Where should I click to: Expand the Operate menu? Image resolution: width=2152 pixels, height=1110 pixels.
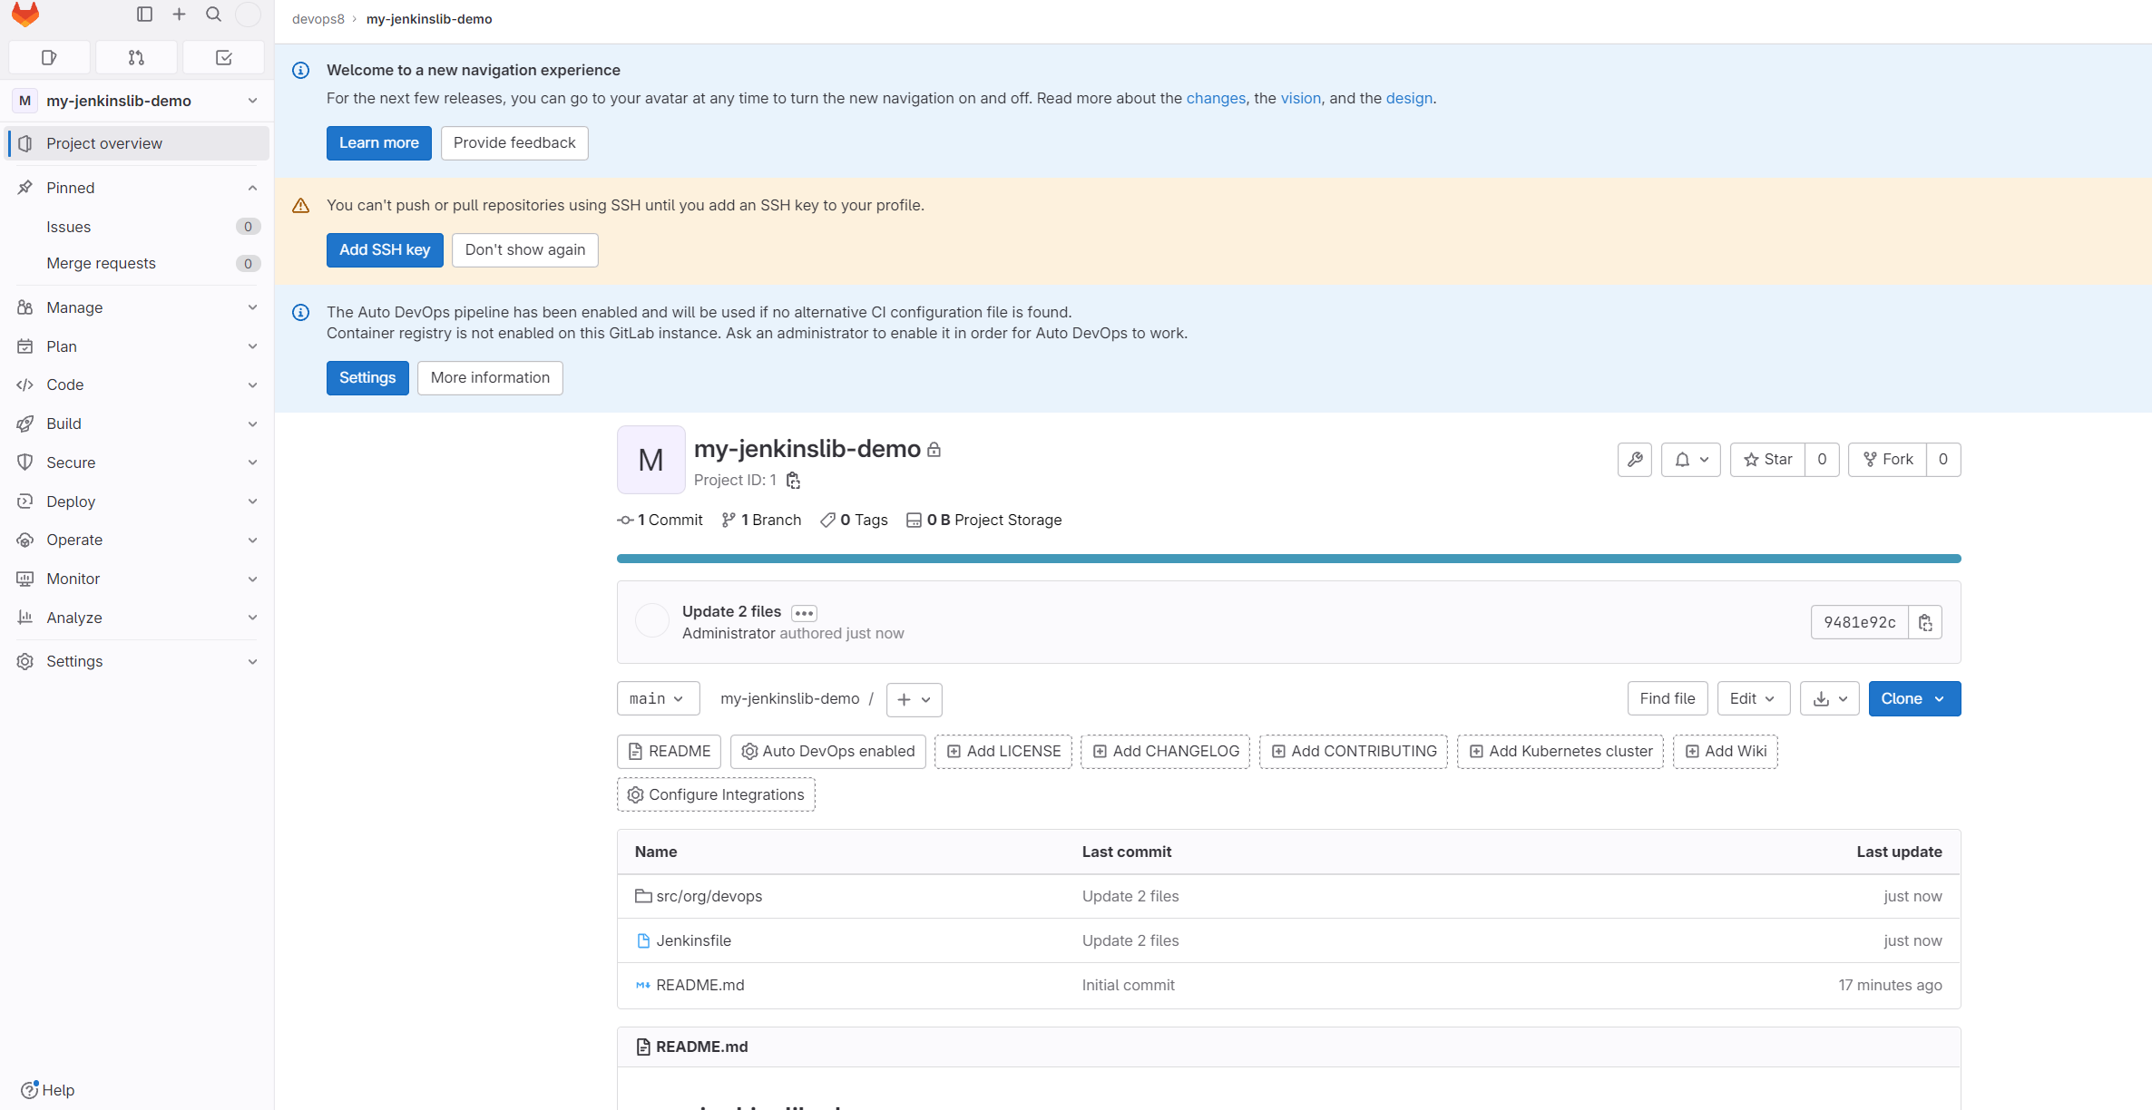click(x=138, y=540)
